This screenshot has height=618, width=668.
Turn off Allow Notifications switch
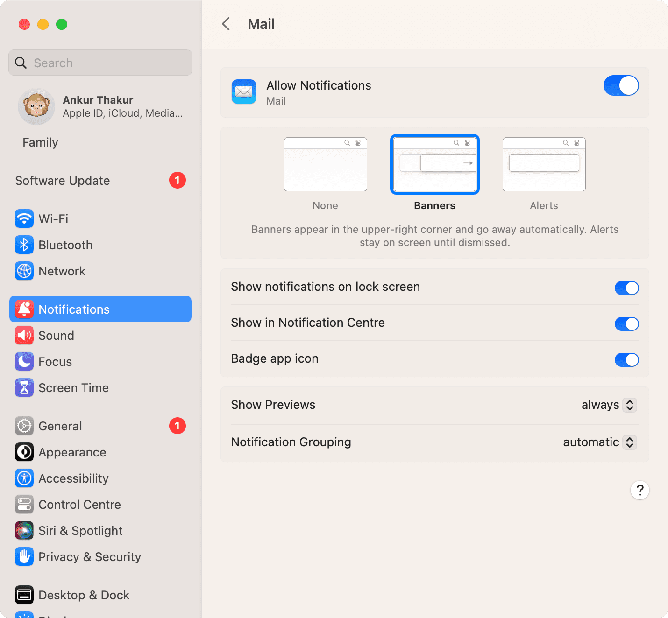pyautogui.click(x=621, y=85)
